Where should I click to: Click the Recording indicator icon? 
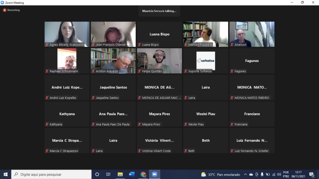5,10
